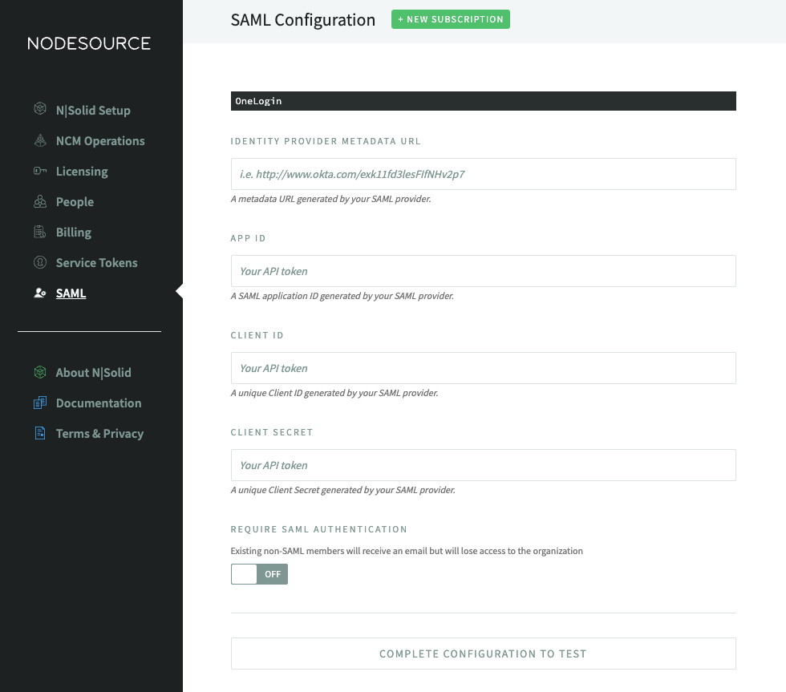Click the About N|Solid green icon
The image size is (786, 692).
(x=40, y=372)
